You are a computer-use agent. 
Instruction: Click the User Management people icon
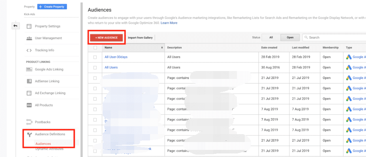tap(29, 38)
